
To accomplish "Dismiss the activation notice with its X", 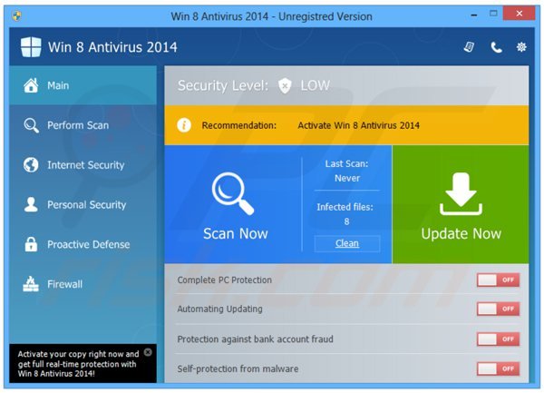I will pos(148,352).
